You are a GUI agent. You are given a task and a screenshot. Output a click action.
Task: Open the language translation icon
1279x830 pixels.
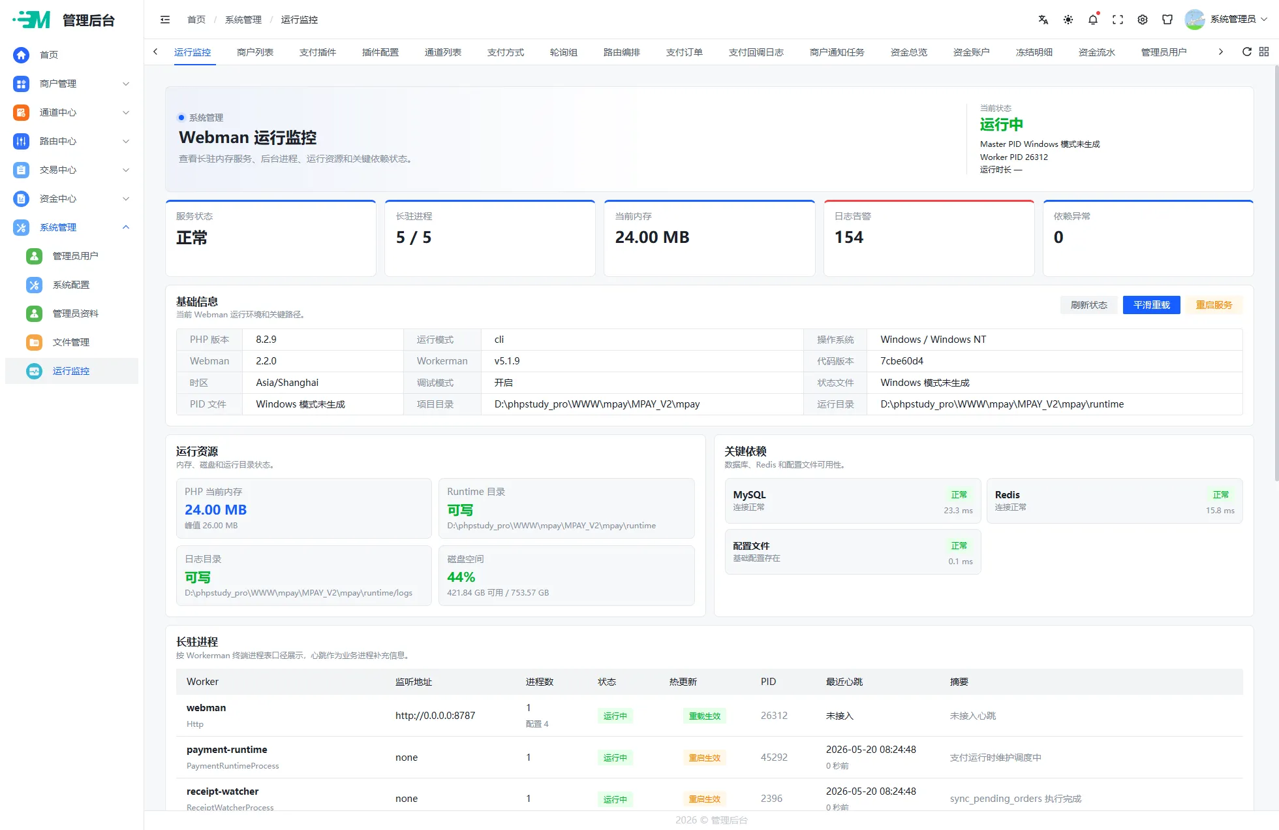pos(1043,20)
